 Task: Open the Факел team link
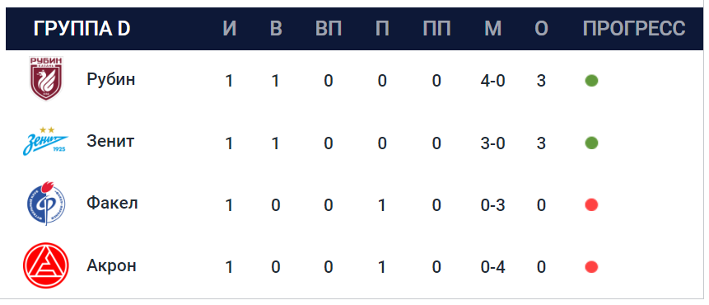(112, 203)
